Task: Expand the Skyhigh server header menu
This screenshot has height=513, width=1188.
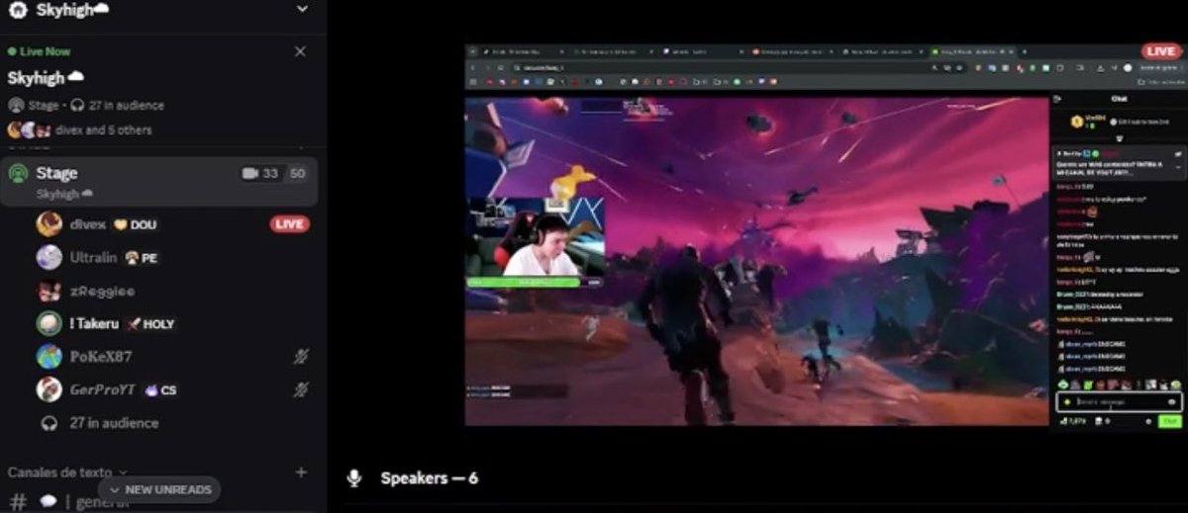Action: [302, 9]
